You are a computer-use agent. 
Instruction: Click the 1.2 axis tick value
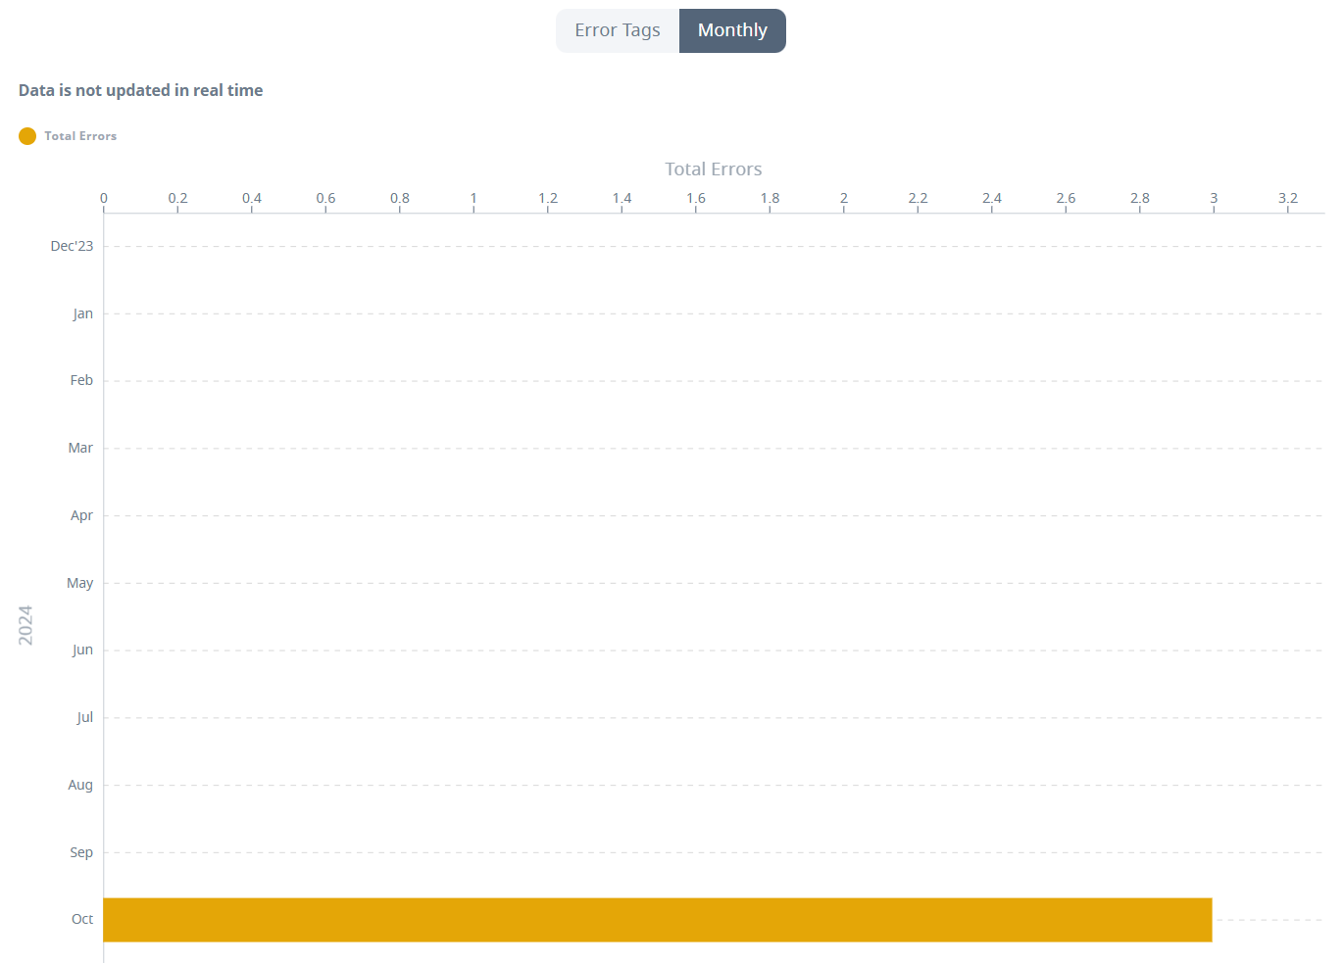pyautogui.click(x=548, y=198)
